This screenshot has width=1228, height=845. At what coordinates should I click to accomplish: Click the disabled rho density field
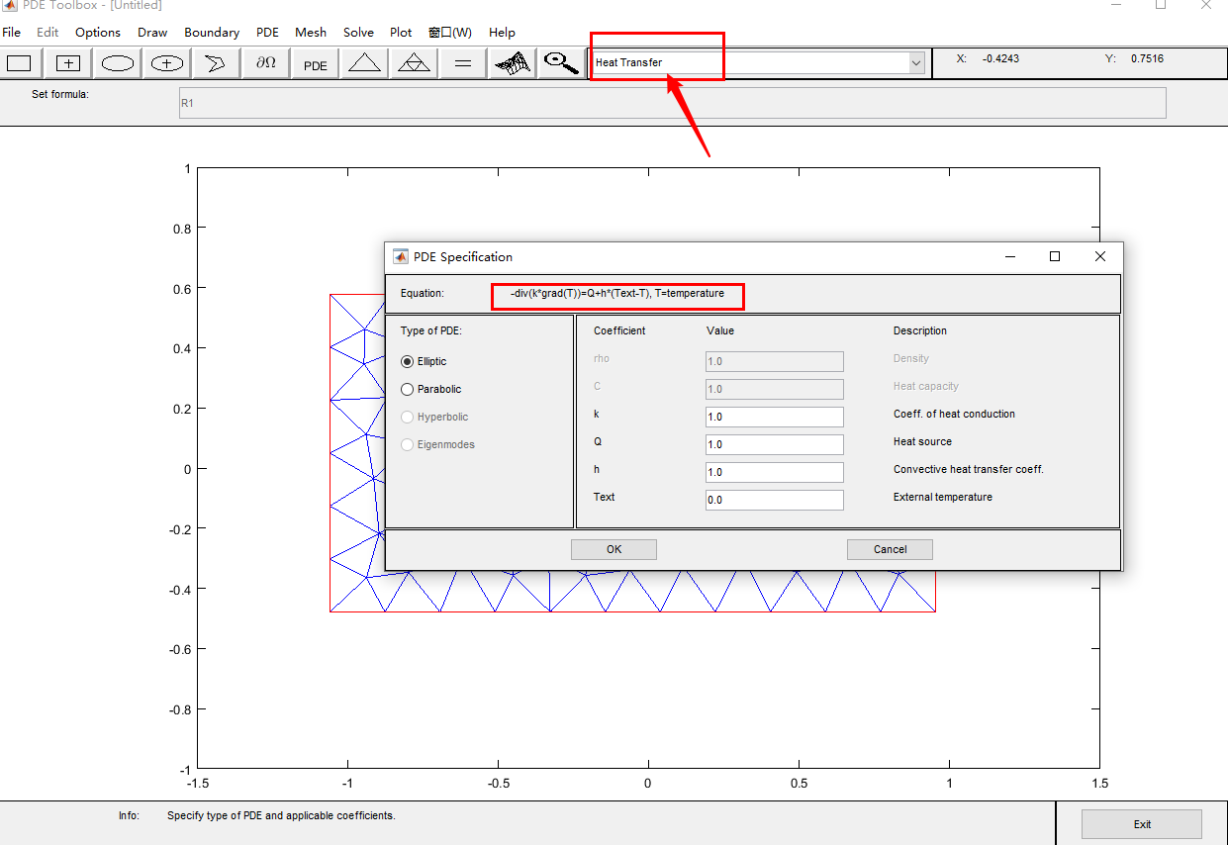coord(775,361)
